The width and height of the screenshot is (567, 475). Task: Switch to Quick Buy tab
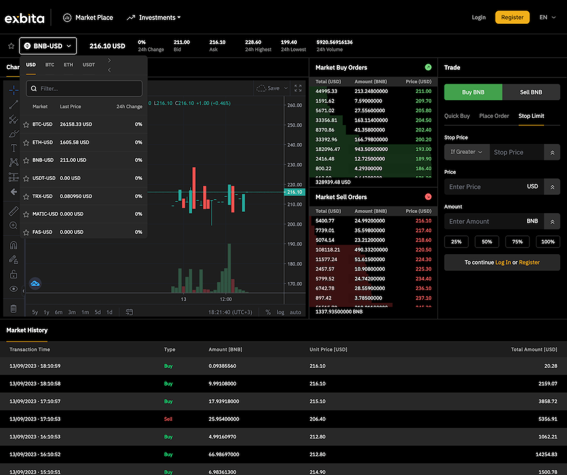click(457, 116)
